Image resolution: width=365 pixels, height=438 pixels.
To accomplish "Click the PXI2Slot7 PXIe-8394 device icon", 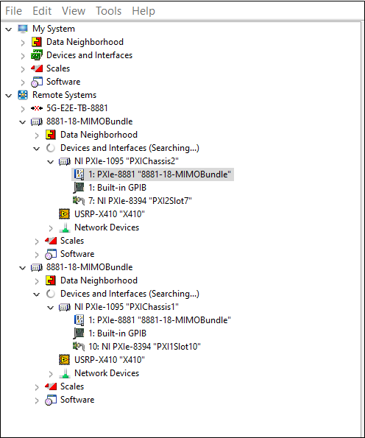I will pos(79,200).
